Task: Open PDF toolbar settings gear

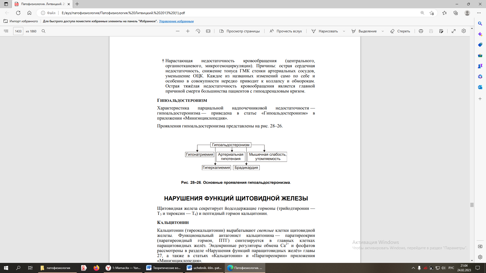Action: tap(464, 31)
